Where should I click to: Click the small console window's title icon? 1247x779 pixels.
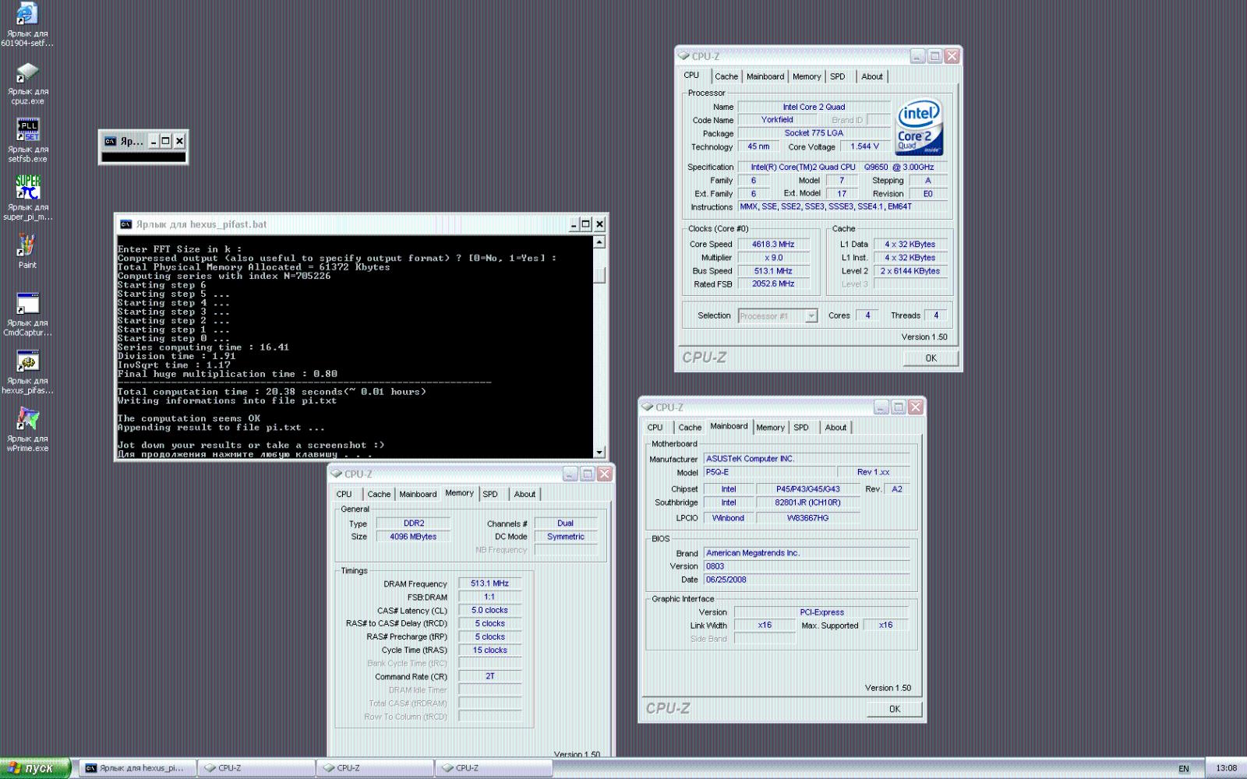coord(111,141)
